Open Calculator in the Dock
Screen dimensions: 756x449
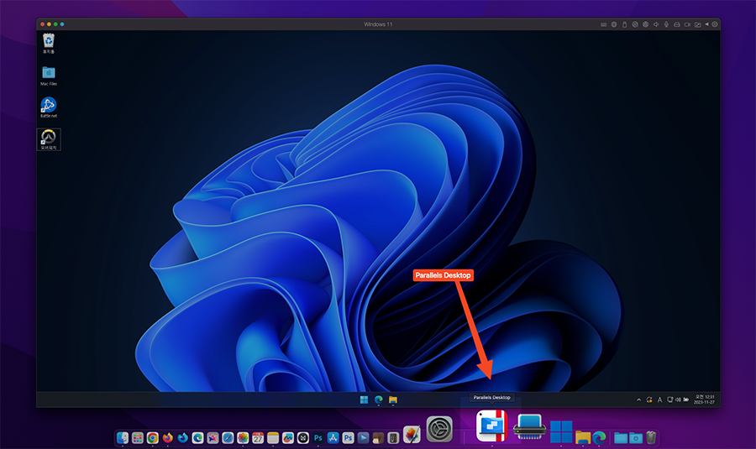coord(393,437)
